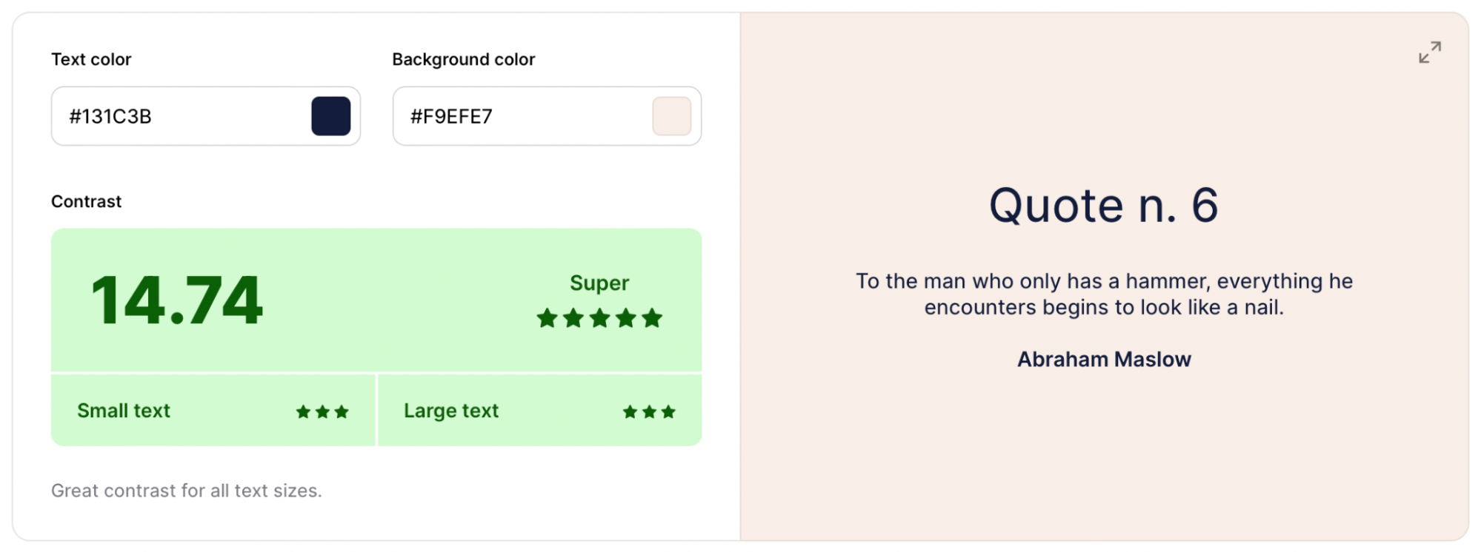Click the #F9EFE7 background color field
This screenshot has height=552, width=1481.
[547, 116]
